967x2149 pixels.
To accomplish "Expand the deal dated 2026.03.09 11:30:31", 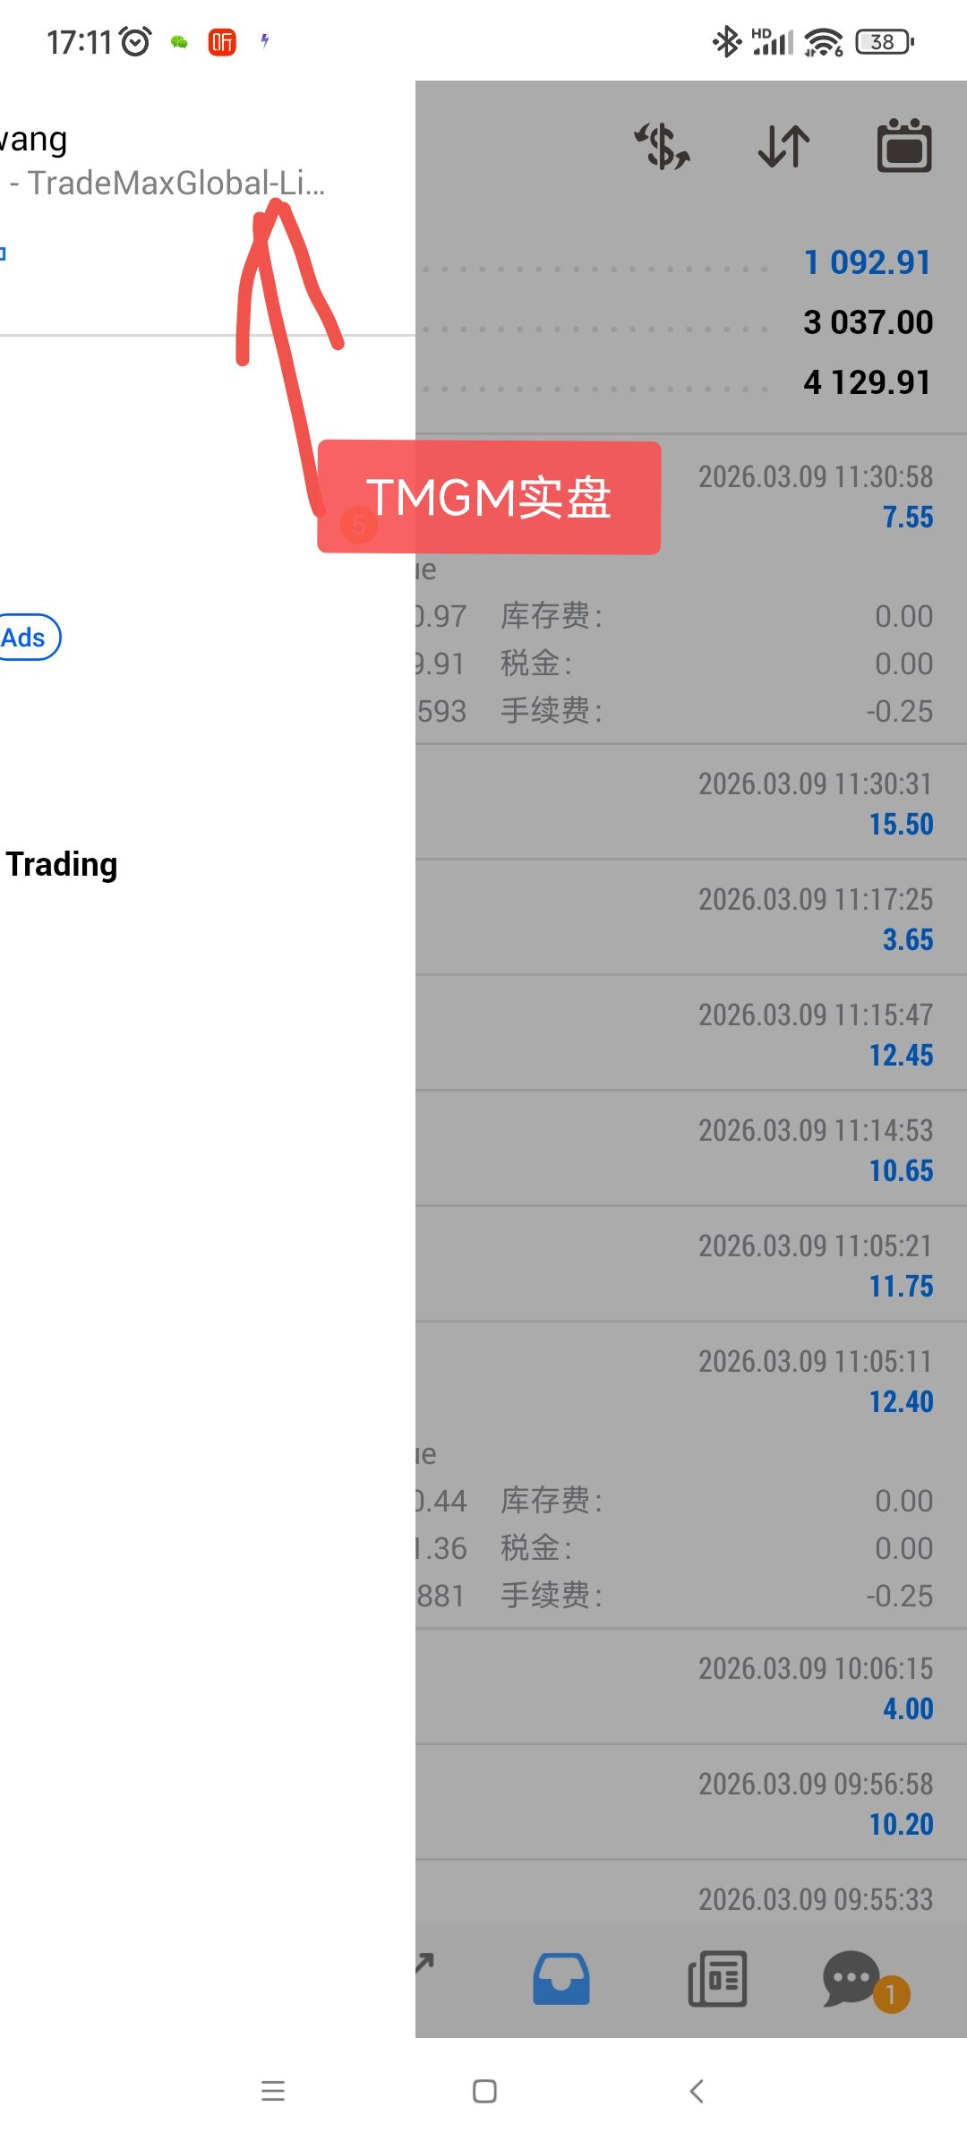I will [689, 803].
